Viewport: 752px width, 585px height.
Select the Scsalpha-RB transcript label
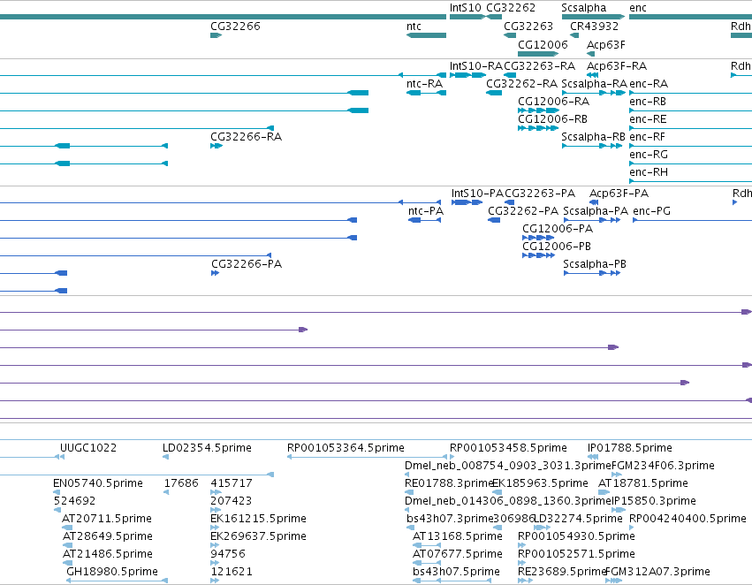593,137
